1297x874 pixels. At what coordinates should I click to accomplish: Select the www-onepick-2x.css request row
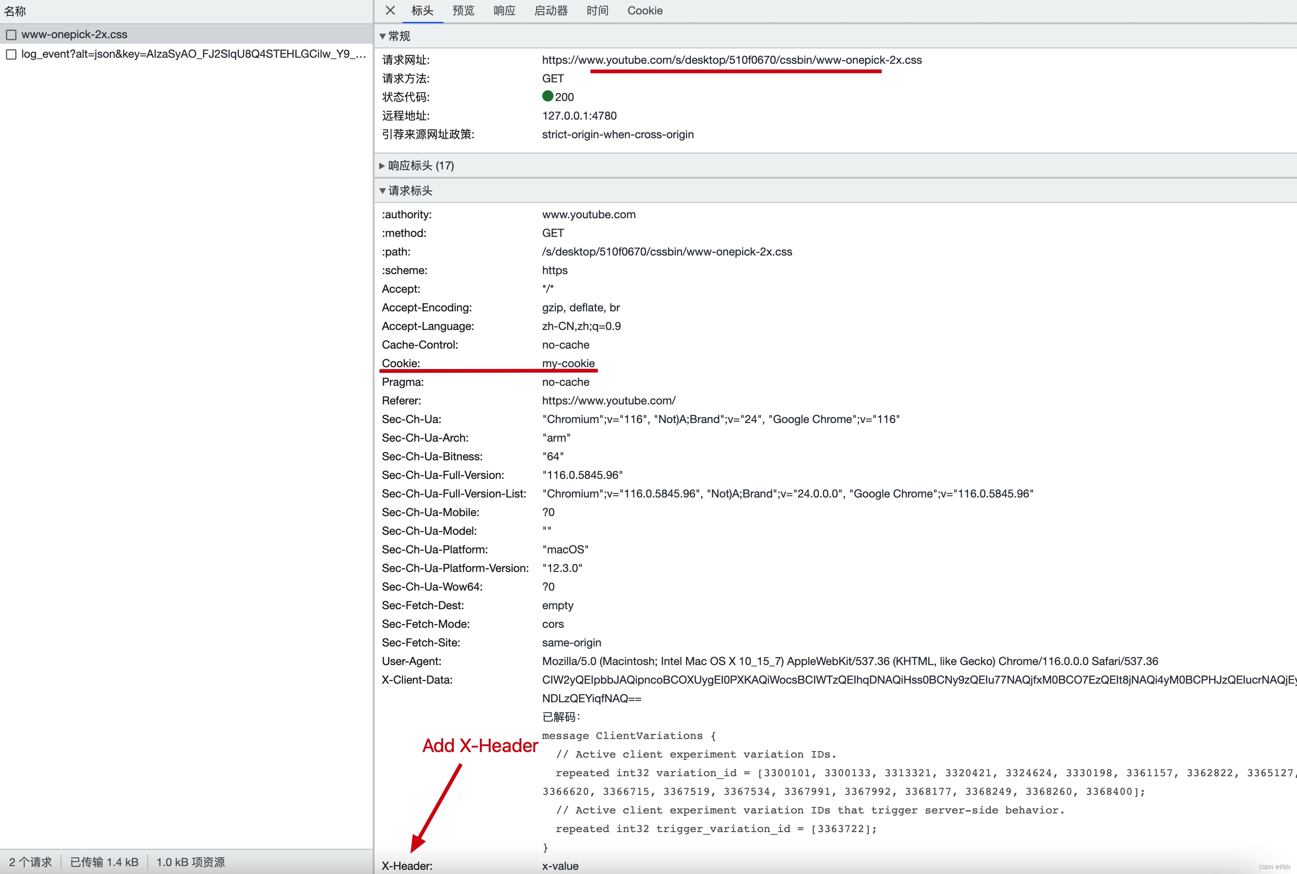(x=186, y=34)
